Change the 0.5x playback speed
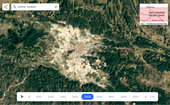The height and width of the screenshot is (105, 170). [x=152, y=97]
